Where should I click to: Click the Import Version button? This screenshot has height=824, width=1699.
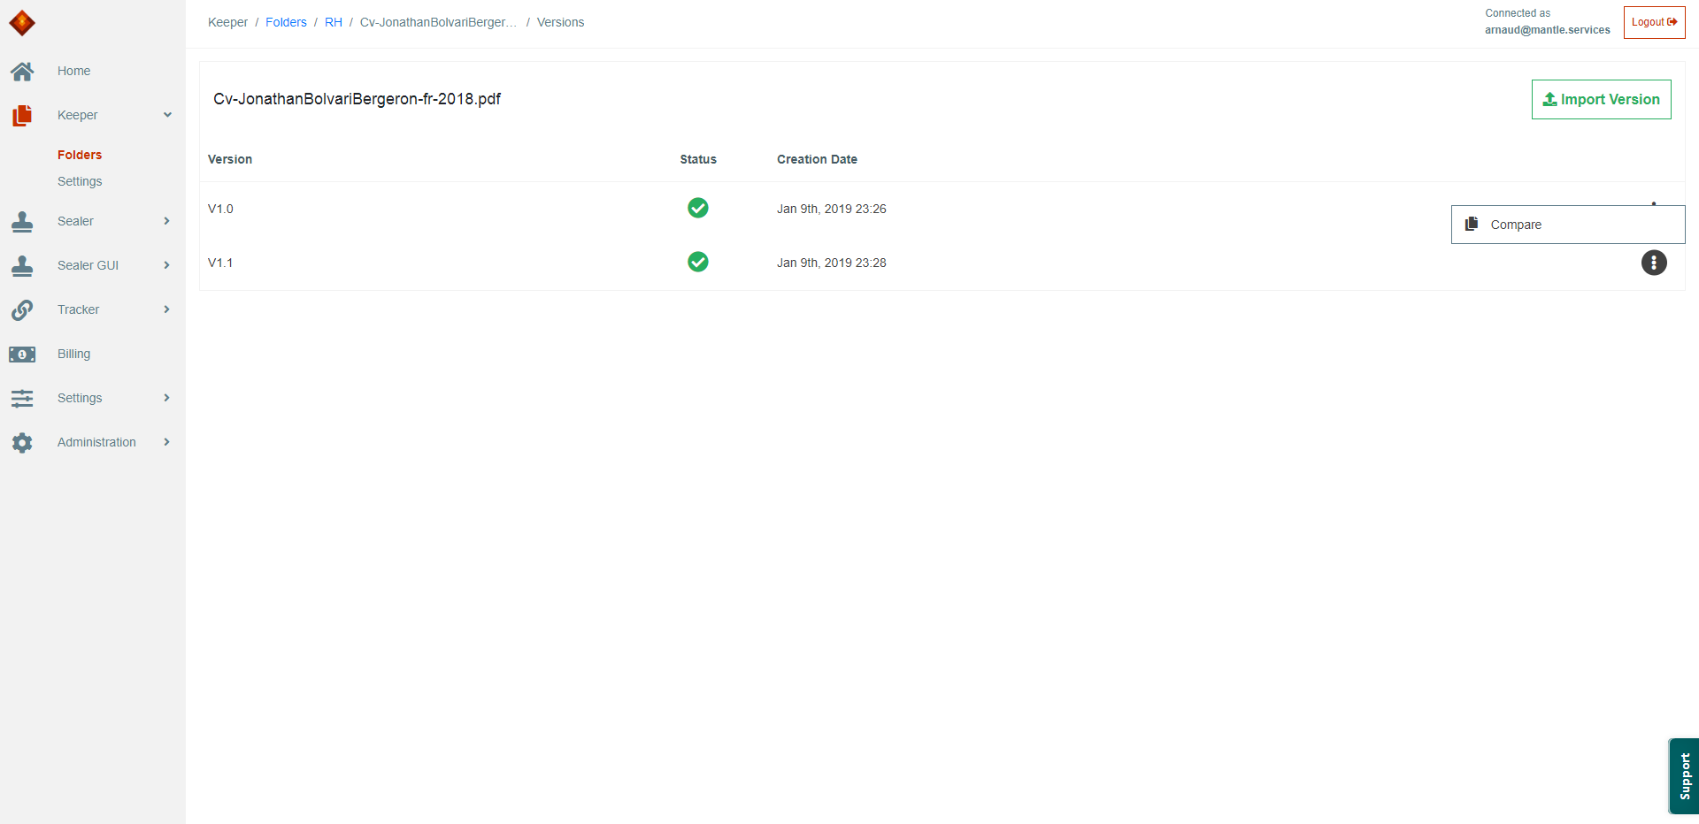[x=1601, y=99]
